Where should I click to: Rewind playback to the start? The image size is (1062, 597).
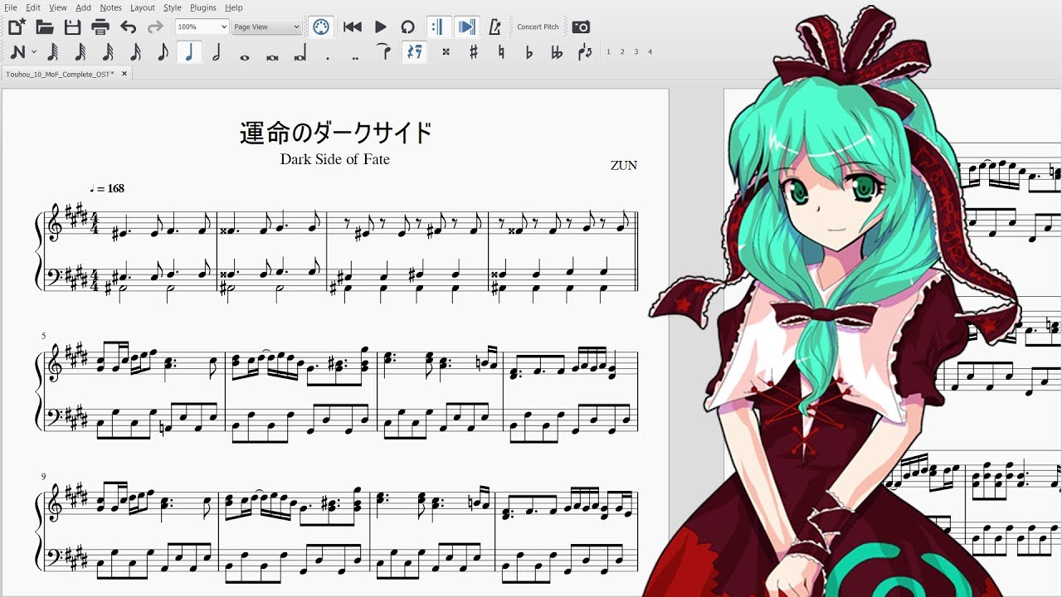353,27
